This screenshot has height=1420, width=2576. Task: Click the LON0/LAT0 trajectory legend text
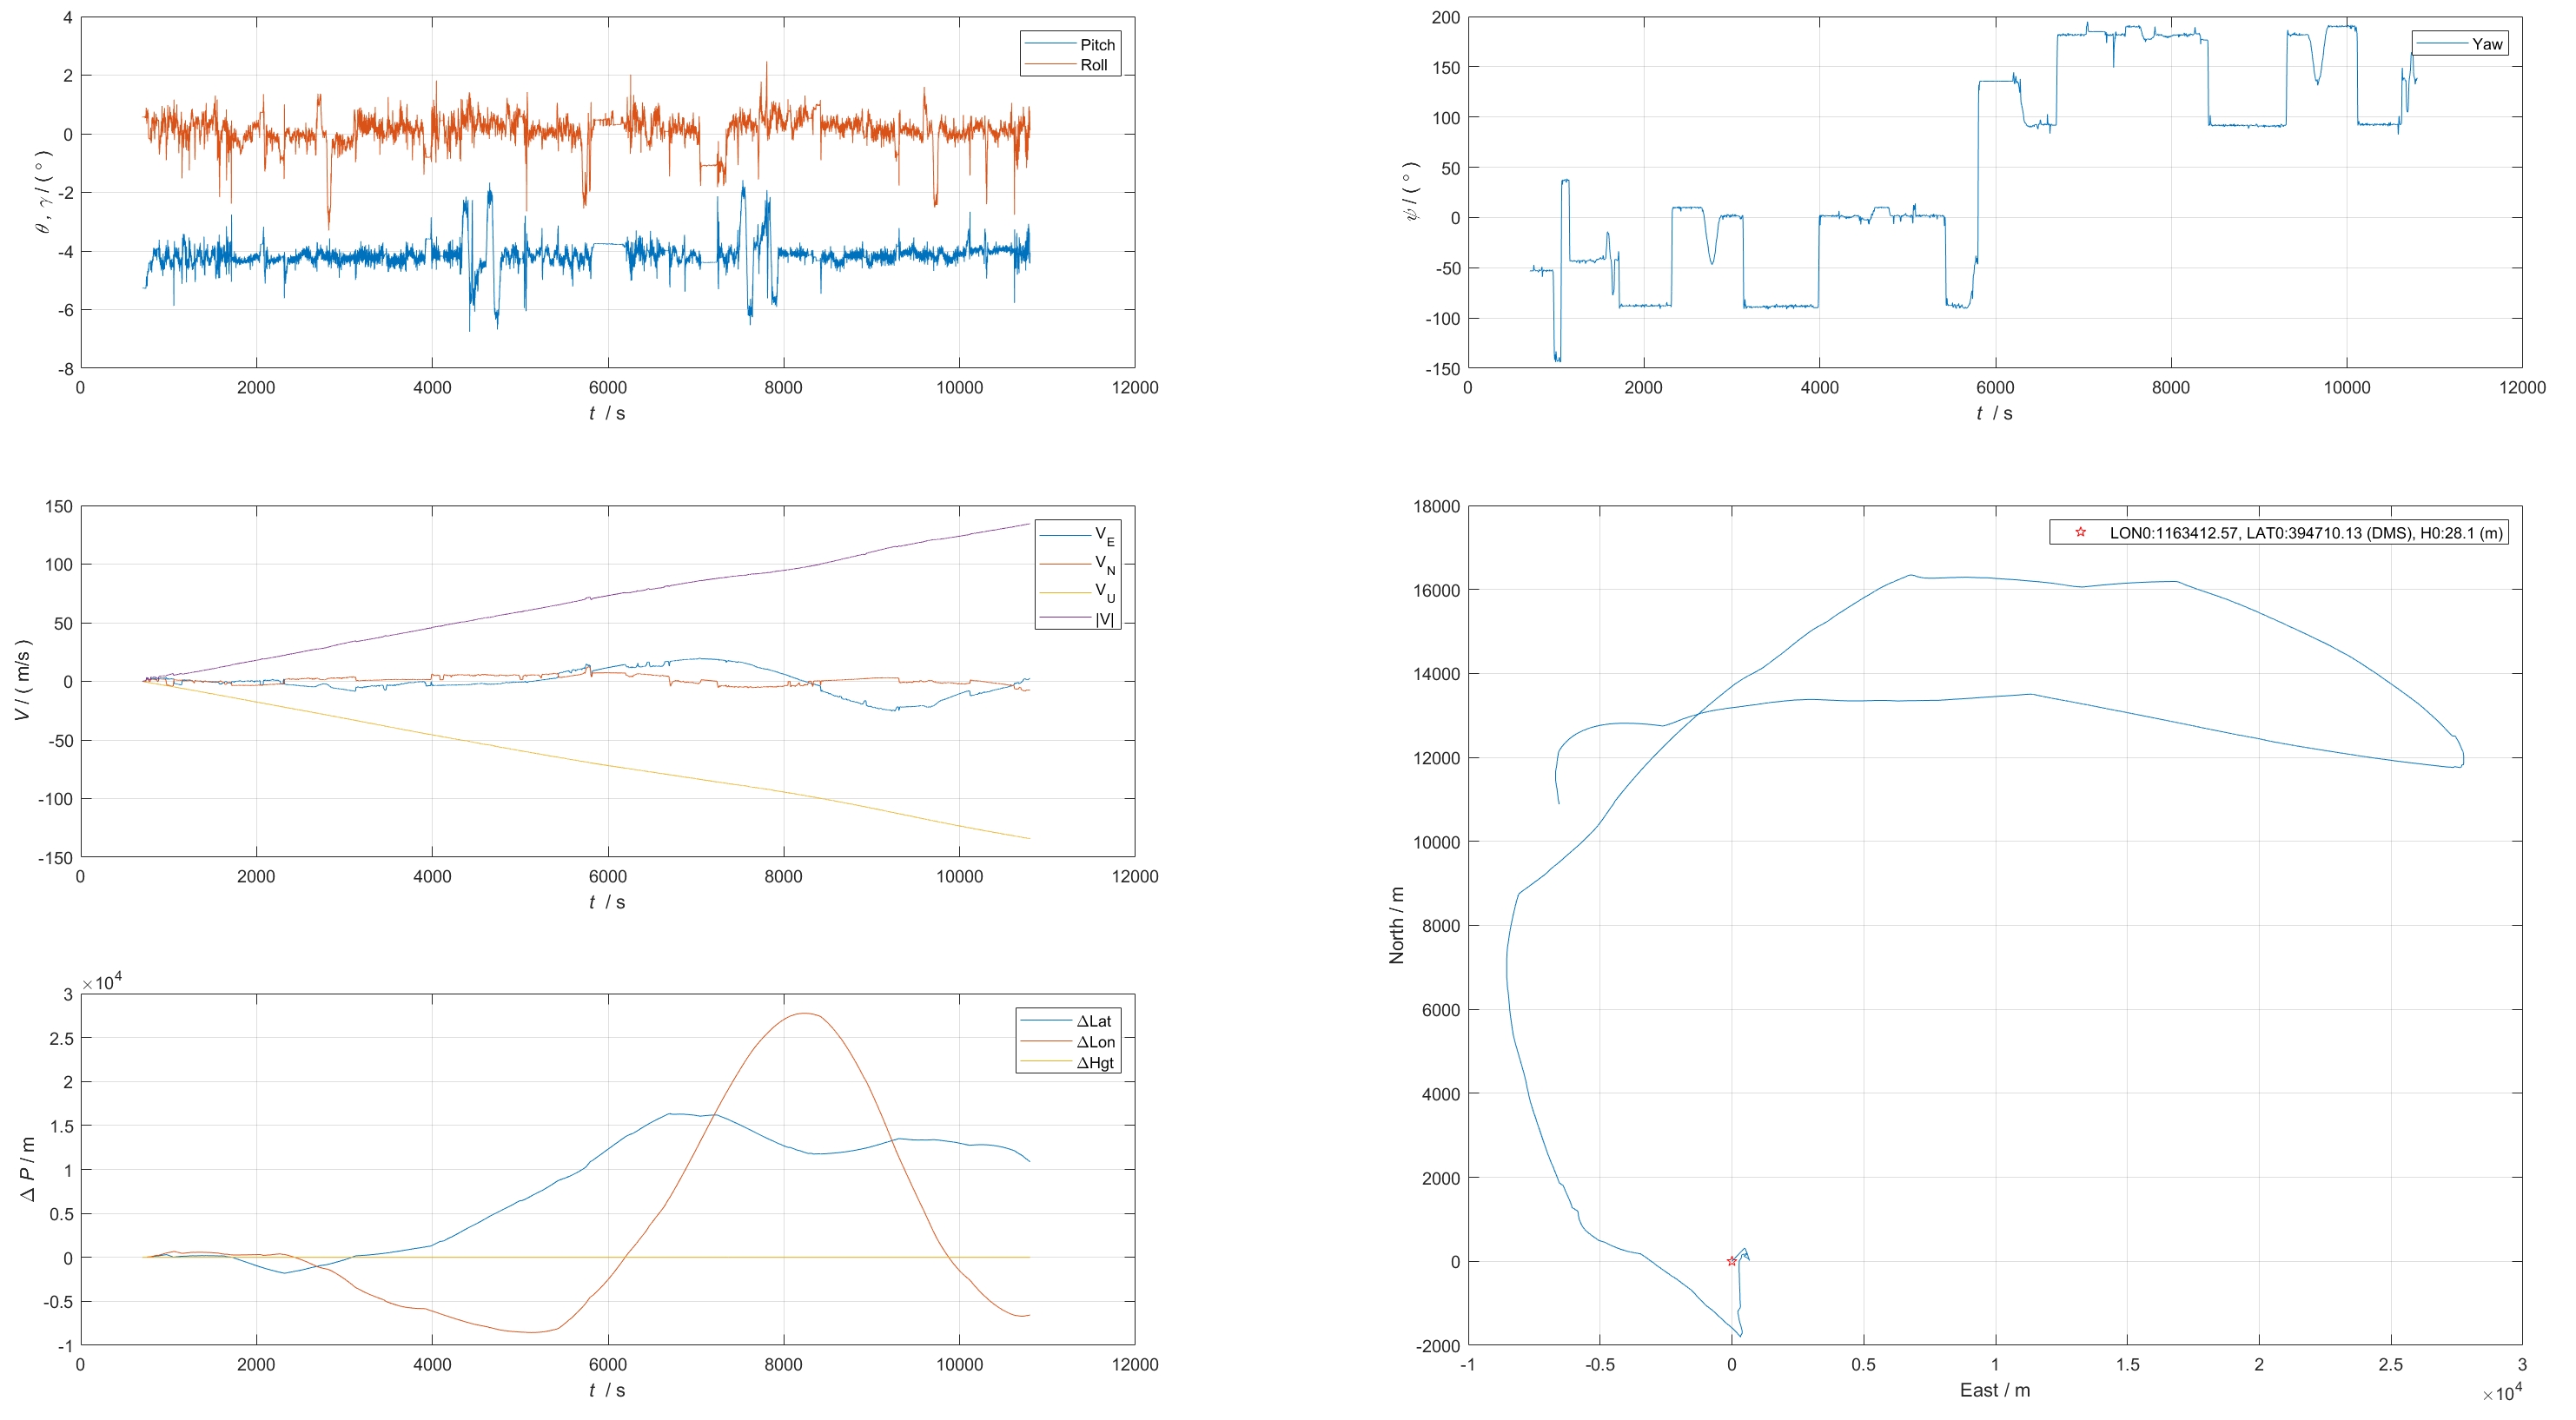(2306, 533)
